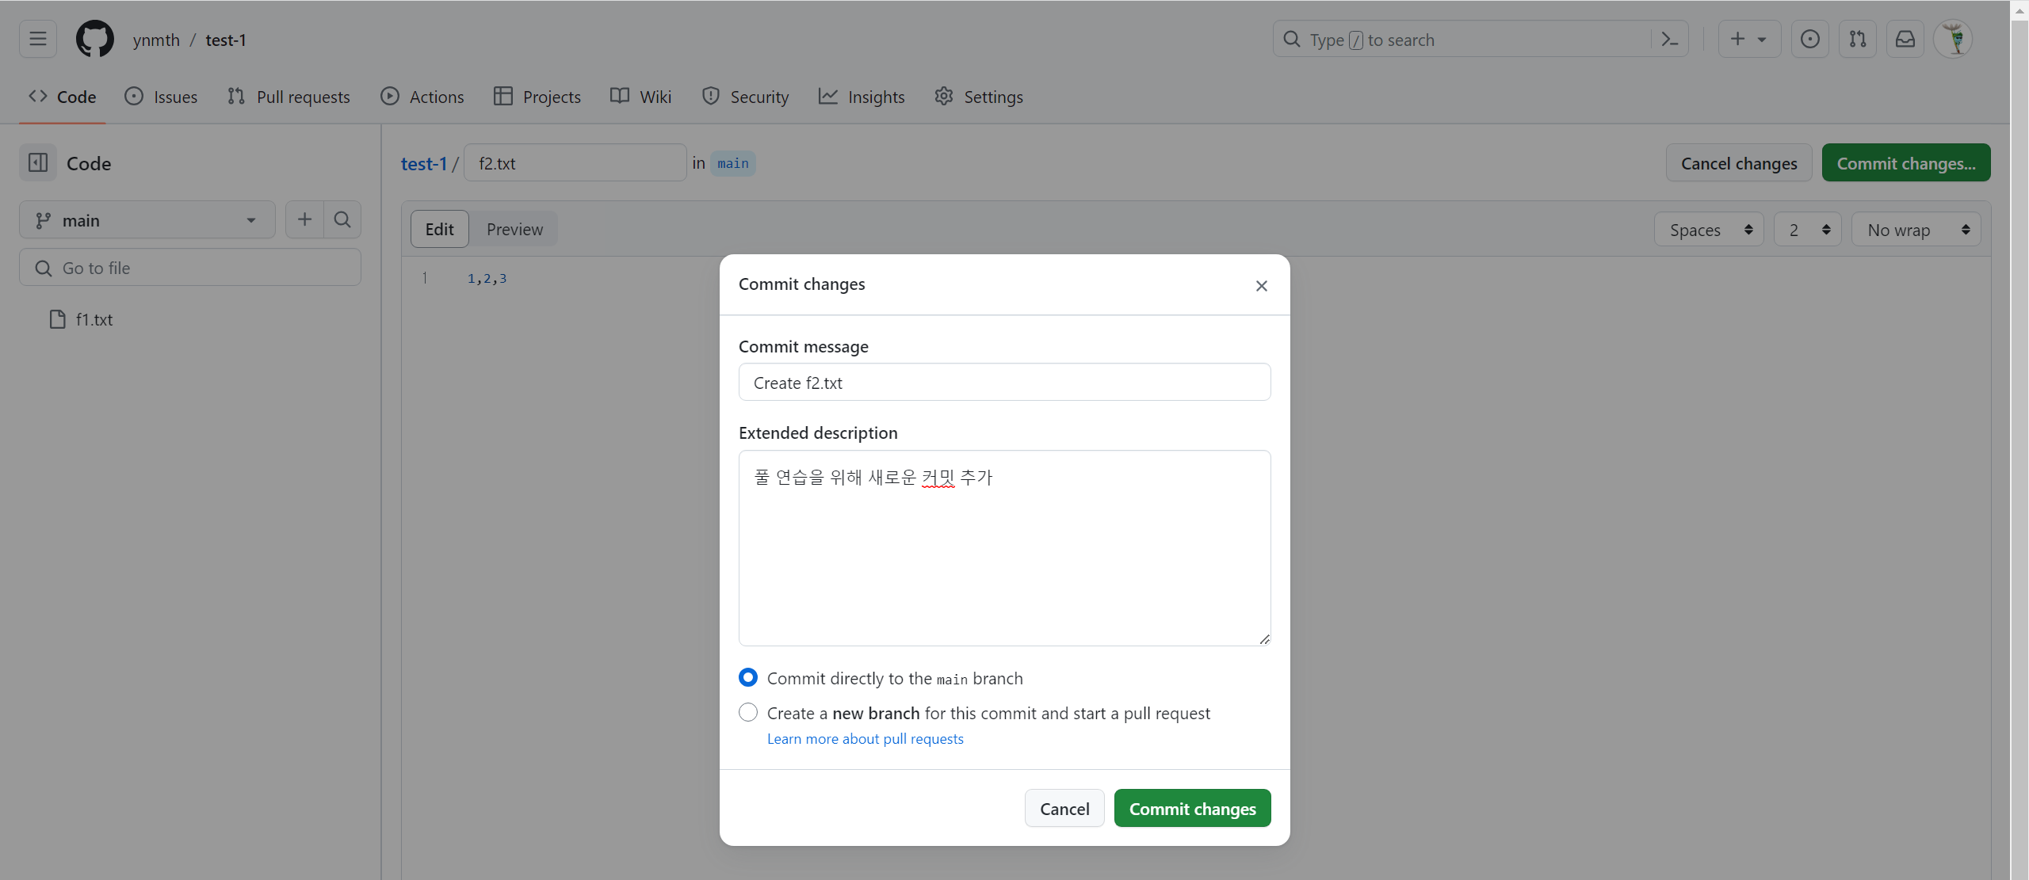
Task: Switch to the Preview tab
Action: 514,230
